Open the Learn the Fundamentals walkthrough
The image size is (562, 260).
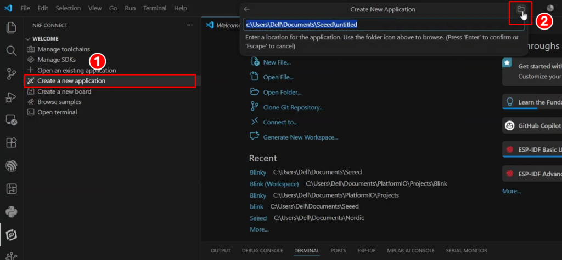pyautogui.click(x=532, y=102)
